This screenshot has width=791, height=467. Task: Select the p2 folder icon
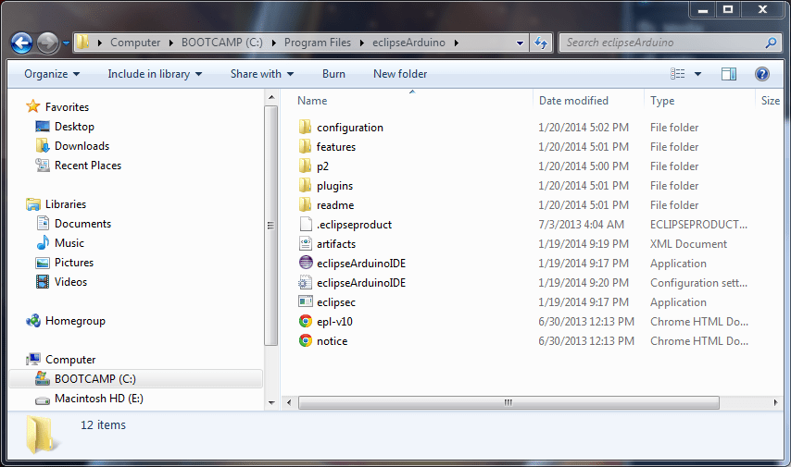point(305,166)
